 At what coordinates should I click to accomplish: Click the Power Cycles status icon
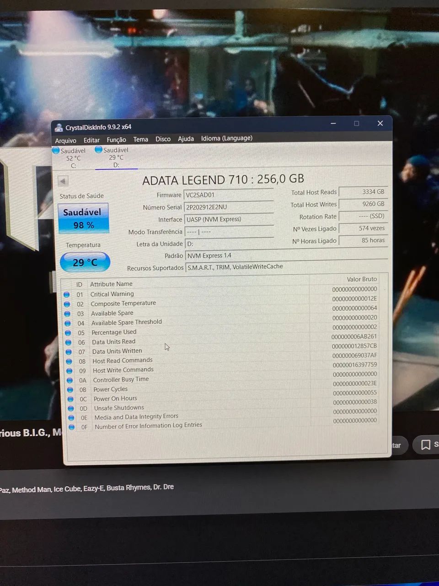(x=70, y=390)
